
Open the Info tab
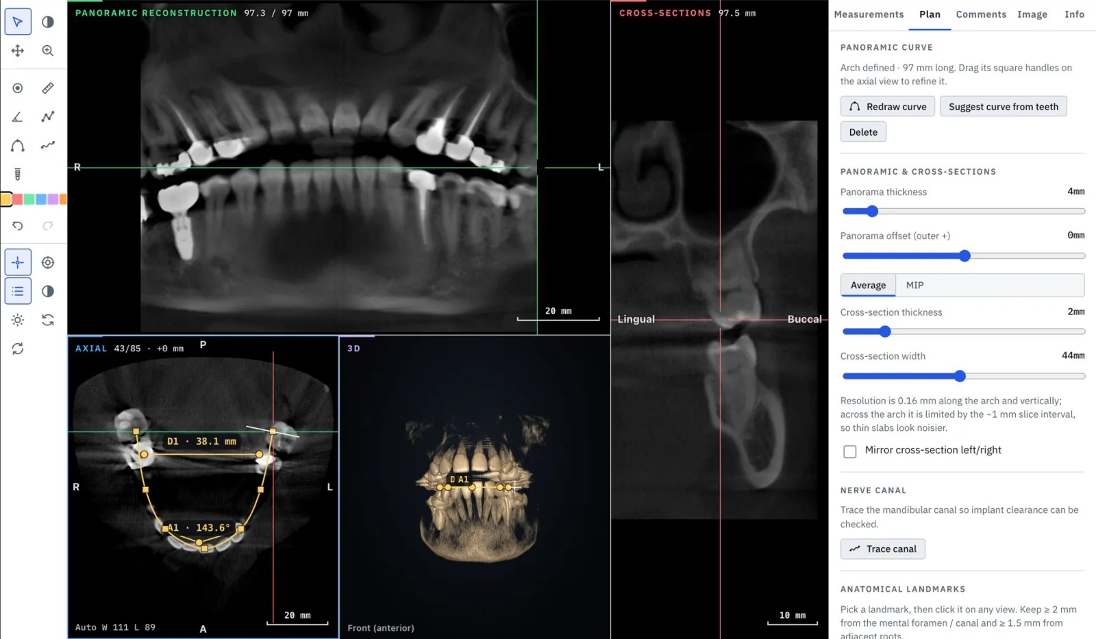tap(1074, 14)
